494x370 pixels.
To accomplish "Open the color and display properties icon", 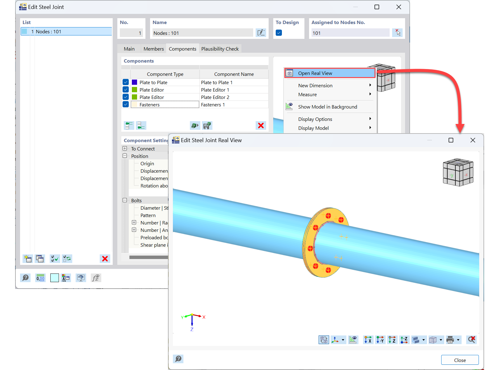I will click(x=66, y=278).
